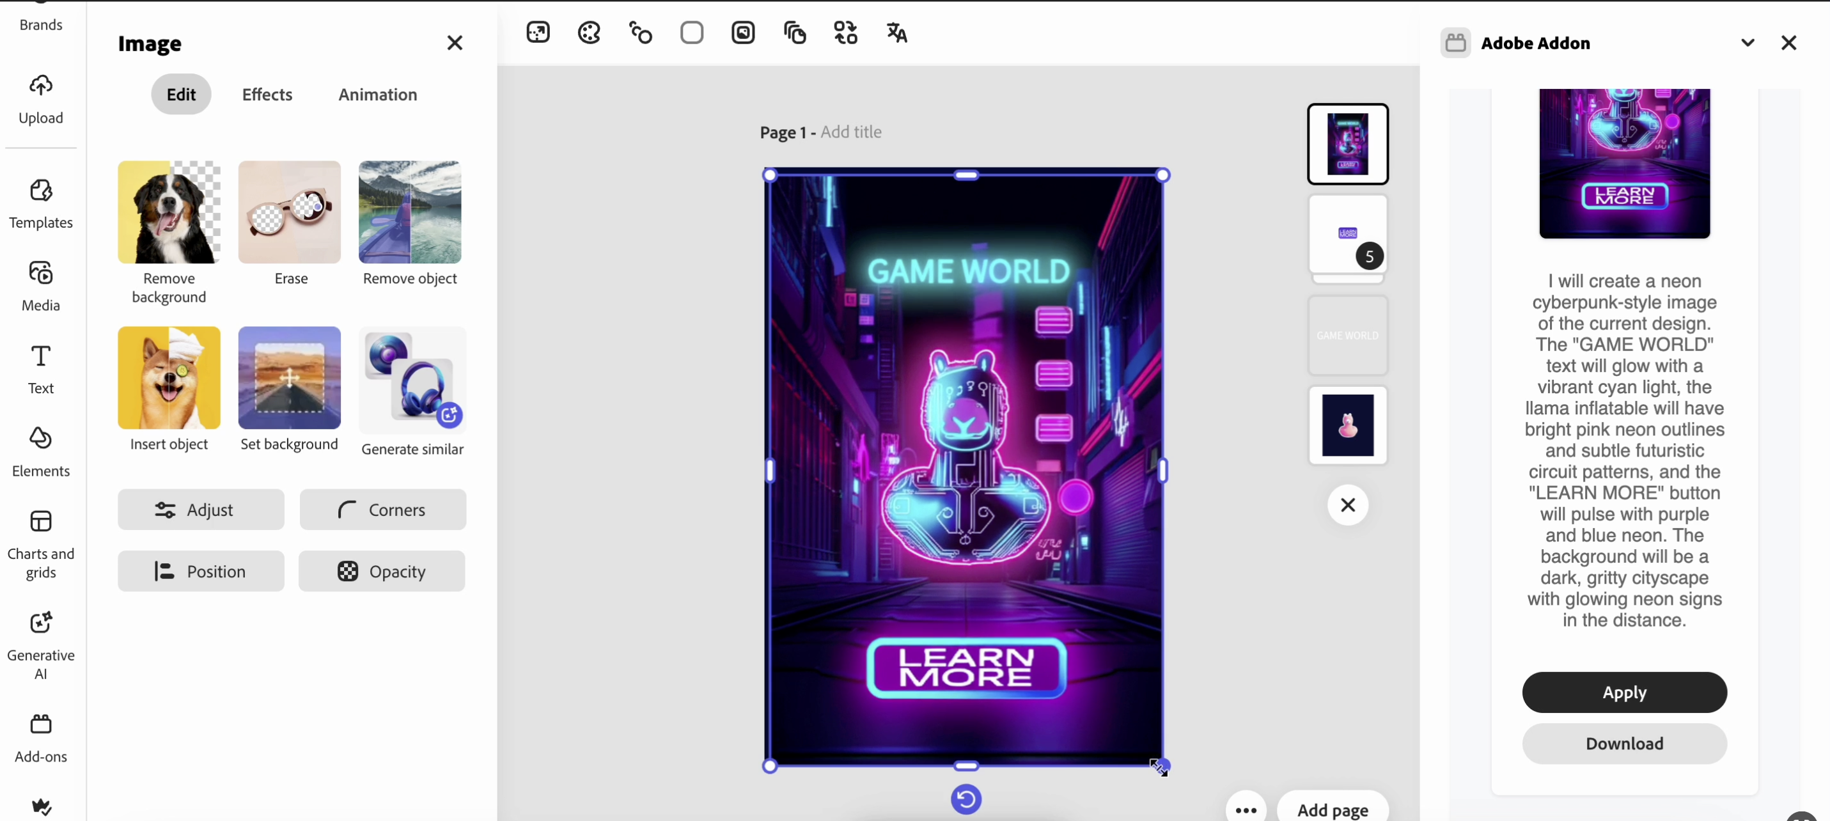Expand the stacked layer group with badge 5
The image size is (1830, 821).
click(1348, 235)
